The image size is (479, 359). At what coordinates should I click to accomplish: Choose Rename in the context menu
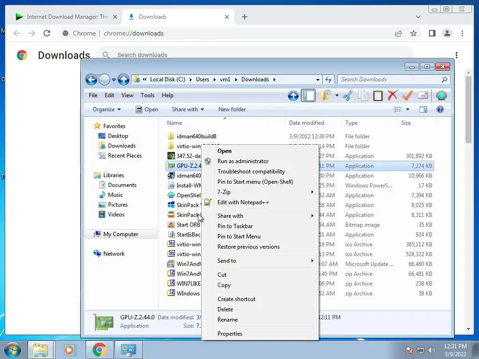click(x=260, y=320)
